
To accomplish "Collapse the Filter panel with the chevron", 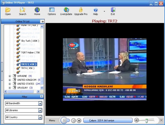I will tap(42, 97).
